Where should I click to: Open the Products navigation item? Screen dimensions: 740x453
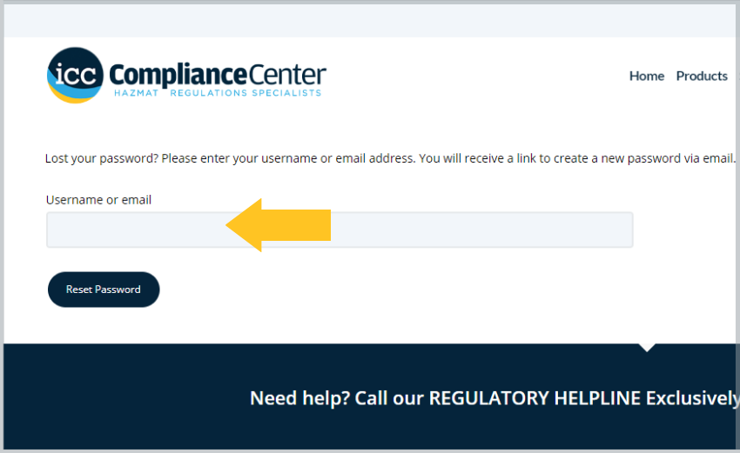pyautogui.click(x=702, y=76)
